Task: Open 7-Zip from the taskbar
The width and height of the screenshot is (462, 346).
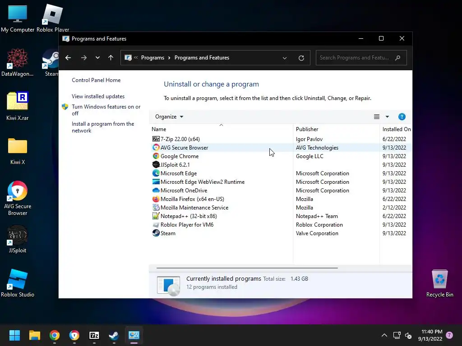Action: pyautogui.click(x=94, y=335)
